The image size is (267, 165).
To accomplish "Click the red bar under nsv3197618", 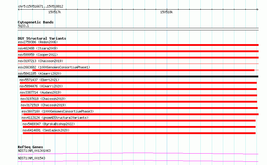I will pyautogui.click(x=139, y=102).
